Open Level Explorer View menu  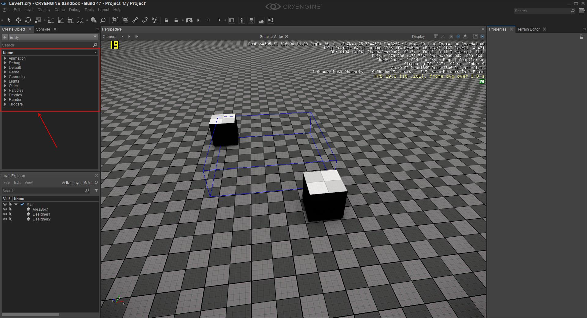pos(29,183)
